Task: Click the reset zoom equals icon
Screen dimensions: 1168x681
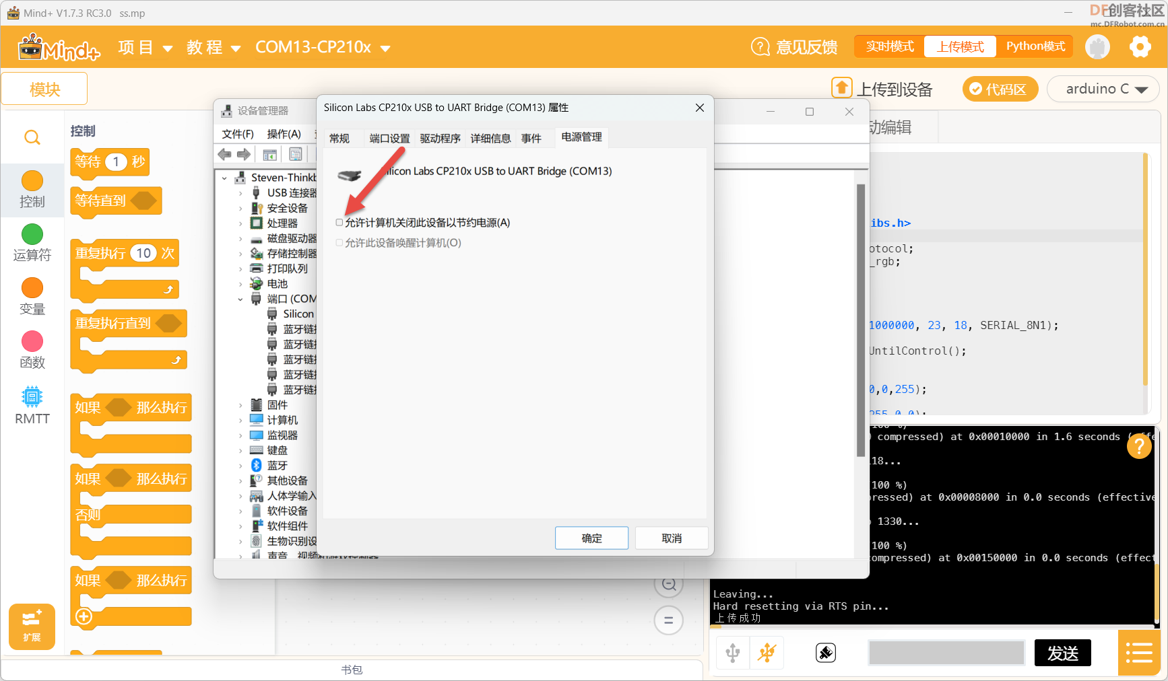Action: click(669, 620)
